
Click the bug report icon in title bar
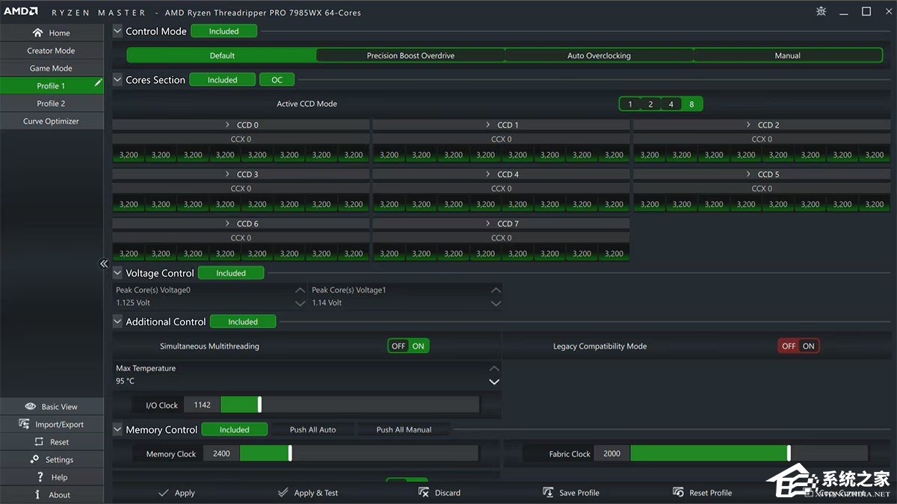click(821, 11)
